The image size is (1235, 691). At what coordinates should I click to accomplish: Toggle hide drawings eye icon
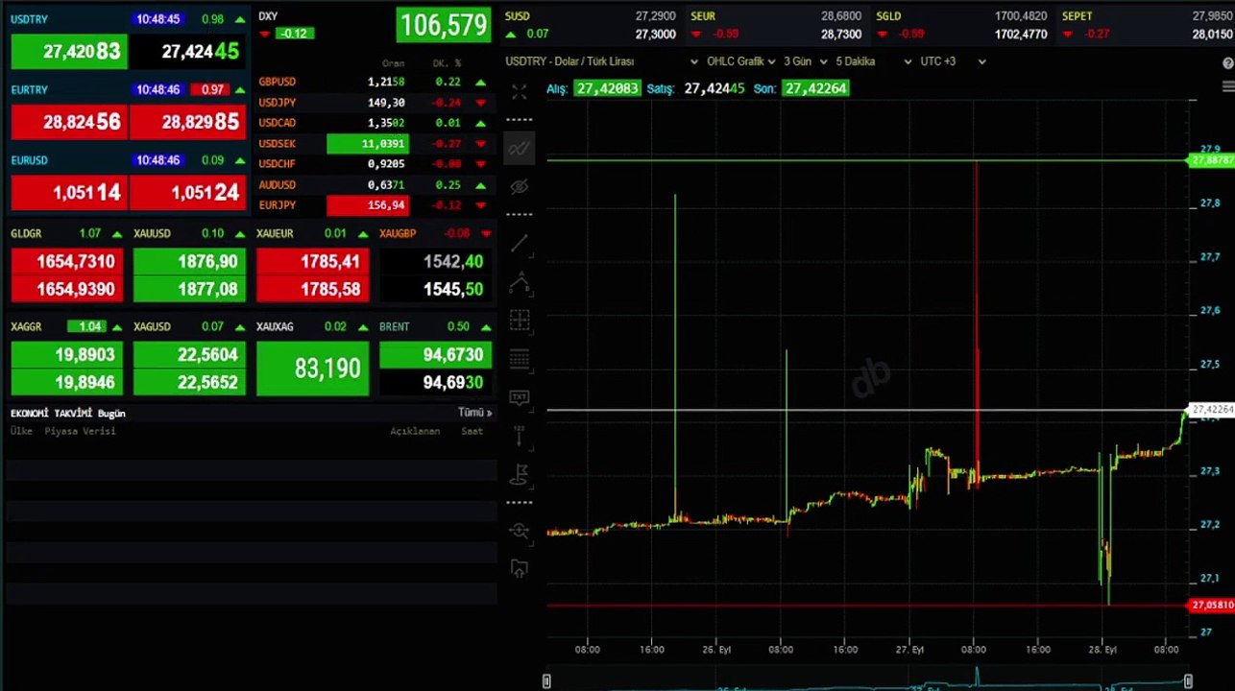520,186
